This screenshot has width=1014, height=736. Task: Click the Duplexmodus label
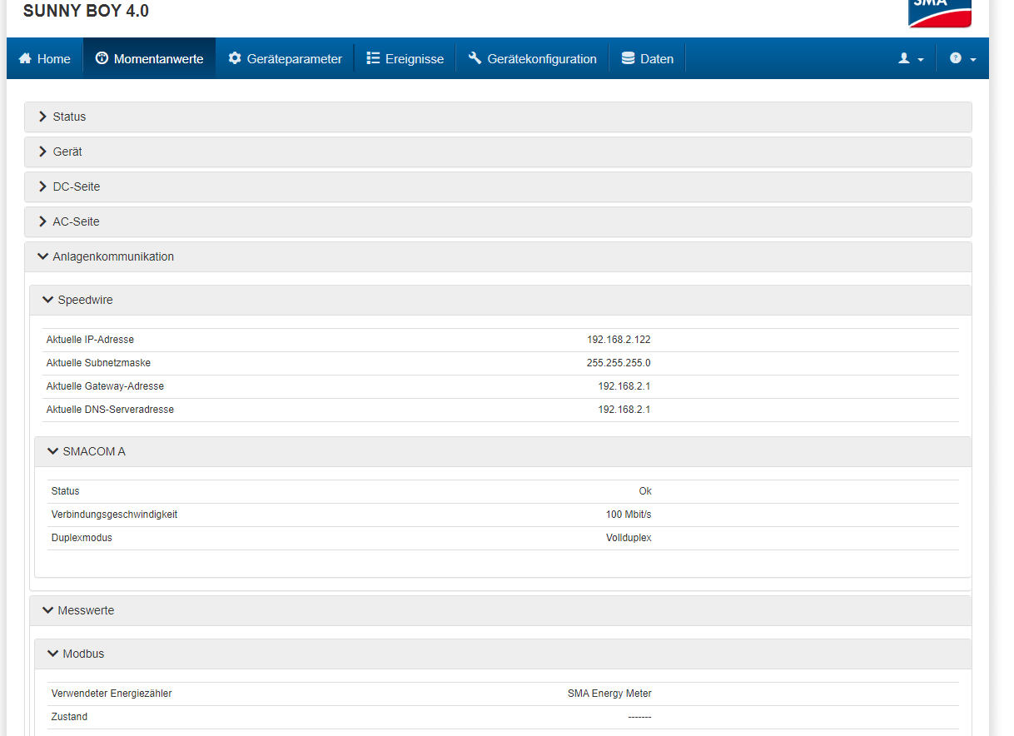click(x=82, y=538)
